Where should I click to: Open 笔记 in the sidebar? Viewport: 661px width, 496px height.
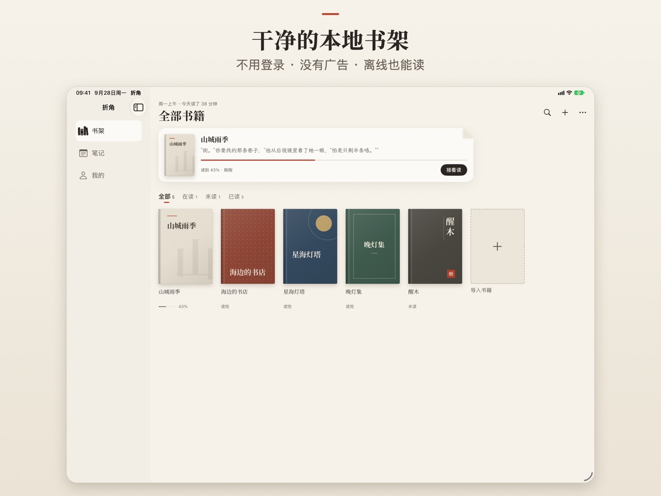click(x=109, y=153)
